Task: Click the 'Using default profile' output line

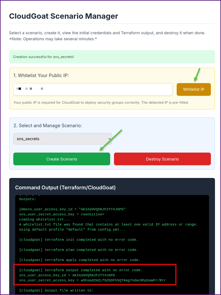Action: pos(72,230)
